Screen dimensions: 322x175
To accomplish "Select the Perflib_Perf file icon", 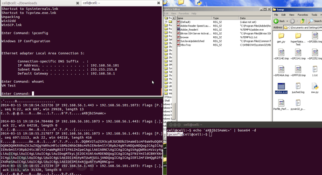I will tap(281, 103).
